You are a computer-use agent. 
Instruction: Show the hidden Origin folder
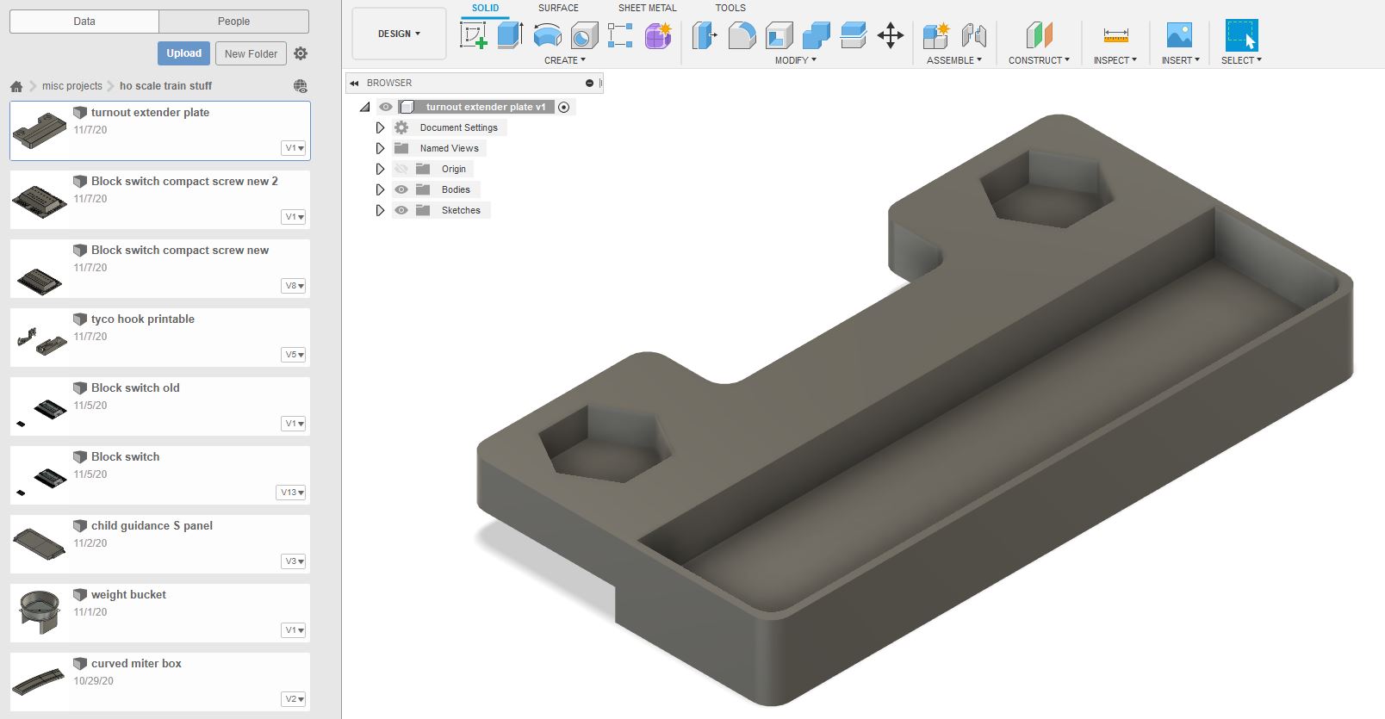click(401, 169)
